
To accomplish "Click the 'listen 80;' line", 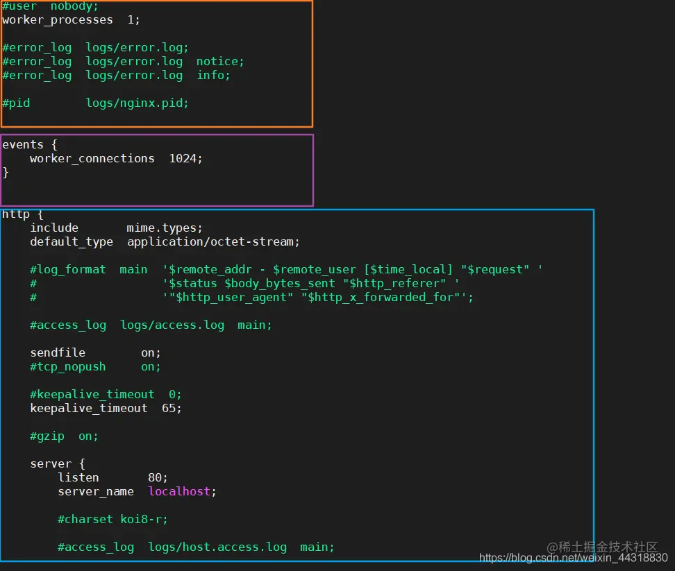I will pos(112,478).
